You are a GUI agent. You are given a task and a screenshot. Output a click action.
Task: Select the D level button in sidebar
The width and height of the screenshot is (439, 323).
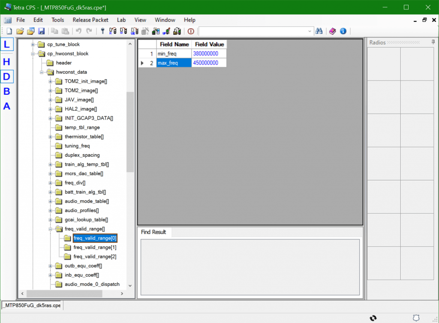coord(7,77)
